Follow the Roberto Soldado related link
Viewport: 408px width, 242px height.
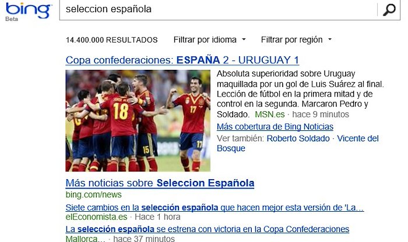298,138
